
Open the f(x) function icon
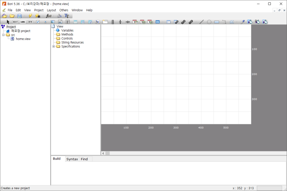click(x=48, y=16)
